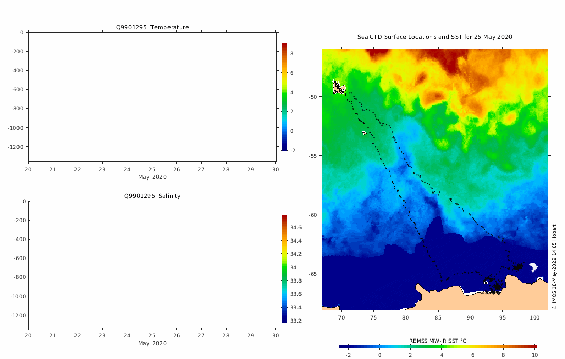Click day 30 on Temperature plot x-axis
Screen dimensions: 565x359
[276, 169]
